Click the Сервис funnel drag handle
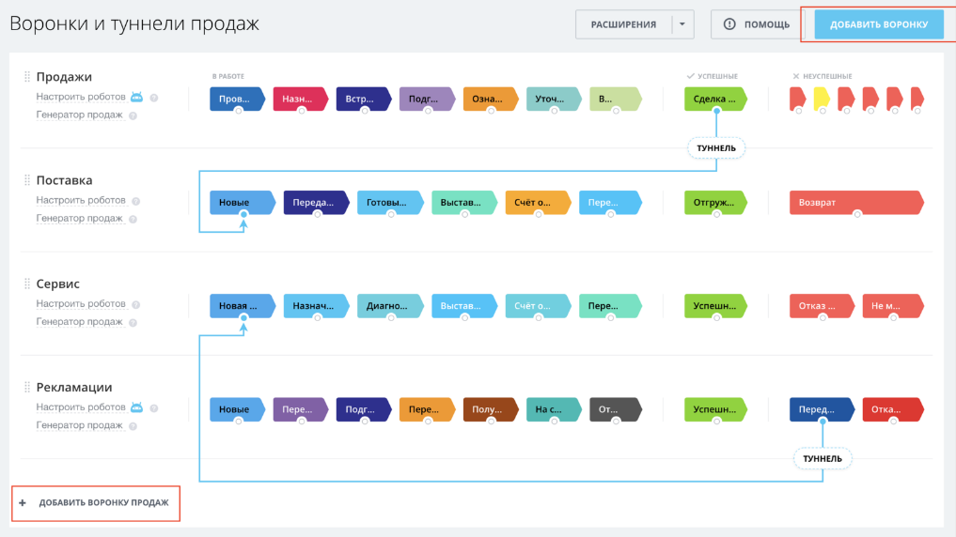956x537 pixels. point(27,284)
